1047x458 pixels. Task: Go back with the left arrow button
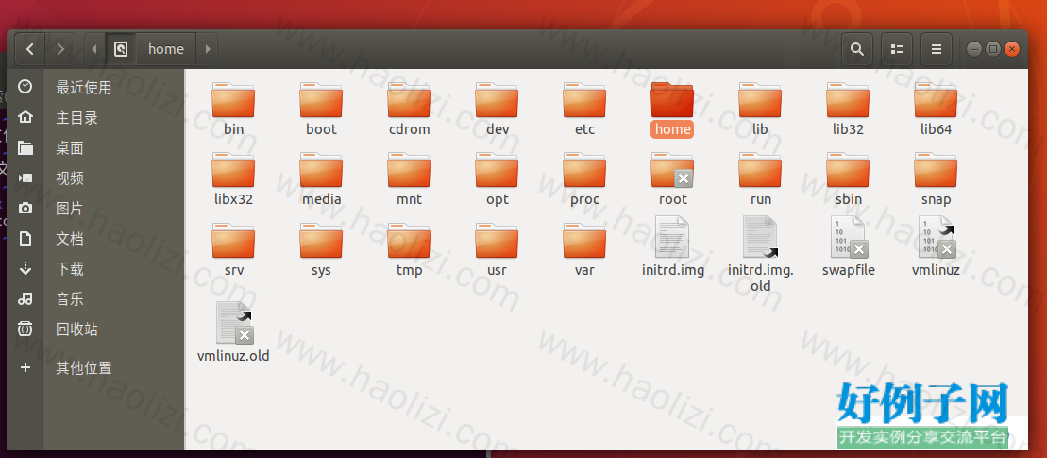30,49
